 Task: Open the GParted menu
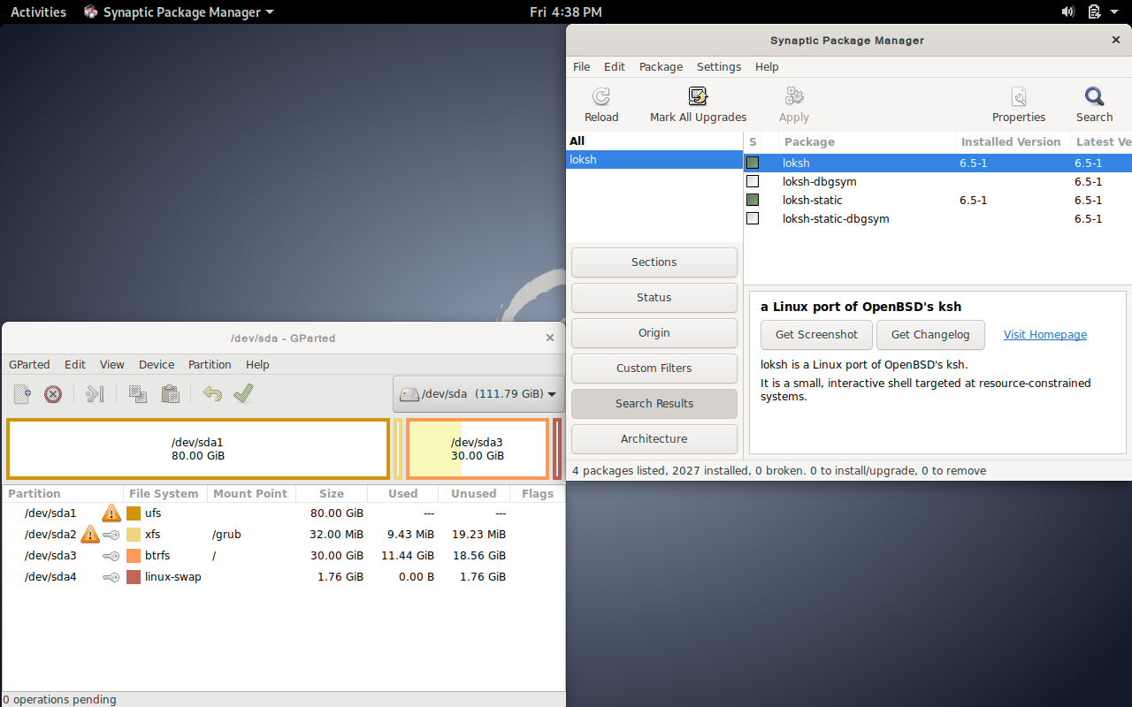[x=29, y=364]
